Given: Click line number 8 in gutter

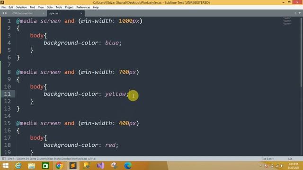Looking at the screenshot, I should [x=9, y=72].
